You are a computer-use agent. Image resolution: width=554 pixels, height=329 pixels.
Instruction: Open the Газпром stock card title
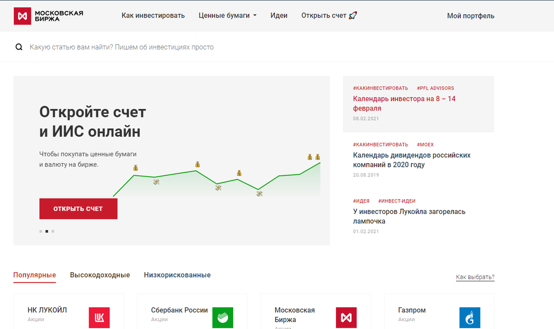[x=412, y=310]
